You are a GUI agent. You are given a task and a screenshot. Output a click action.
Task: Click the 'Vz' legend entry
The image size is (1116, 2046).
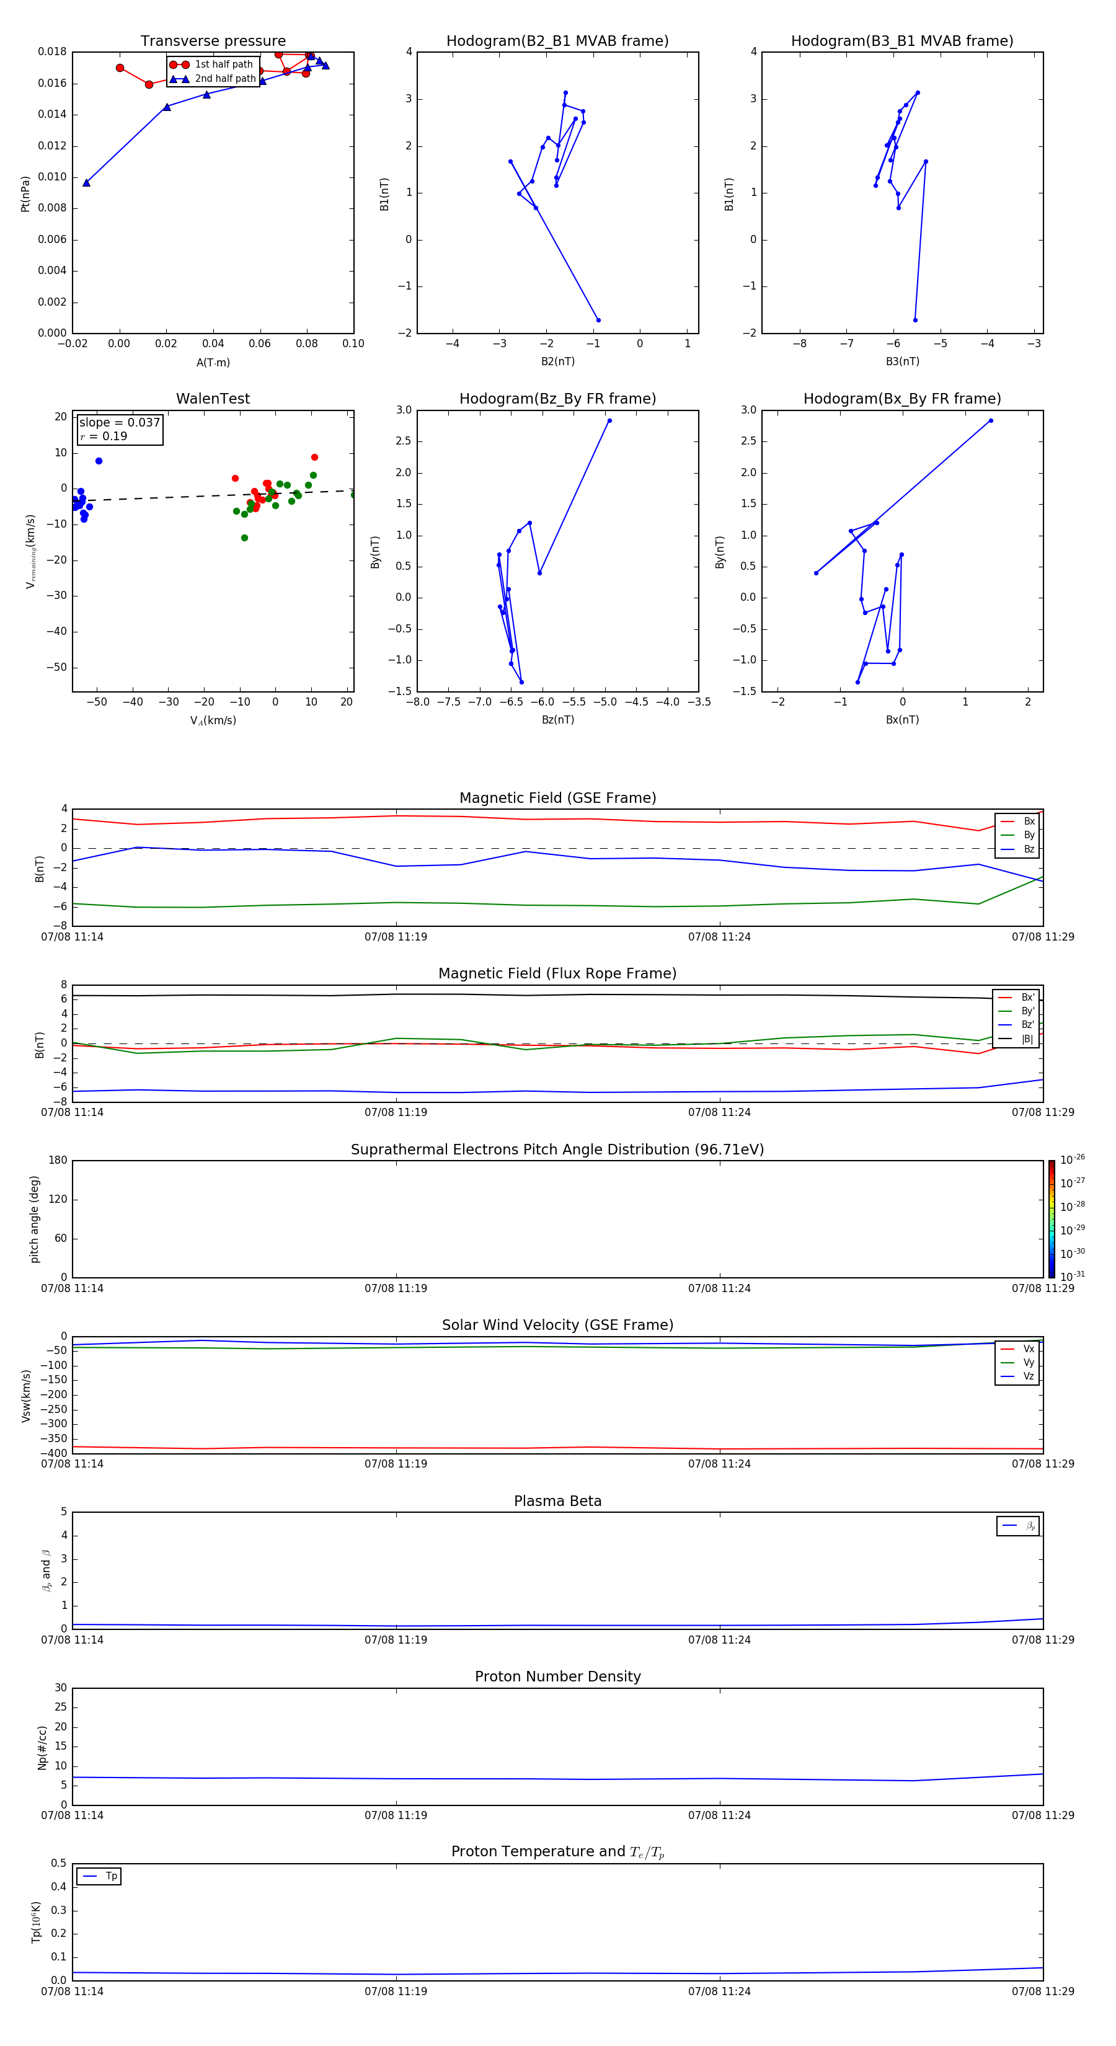(x=1017, y=1376)
